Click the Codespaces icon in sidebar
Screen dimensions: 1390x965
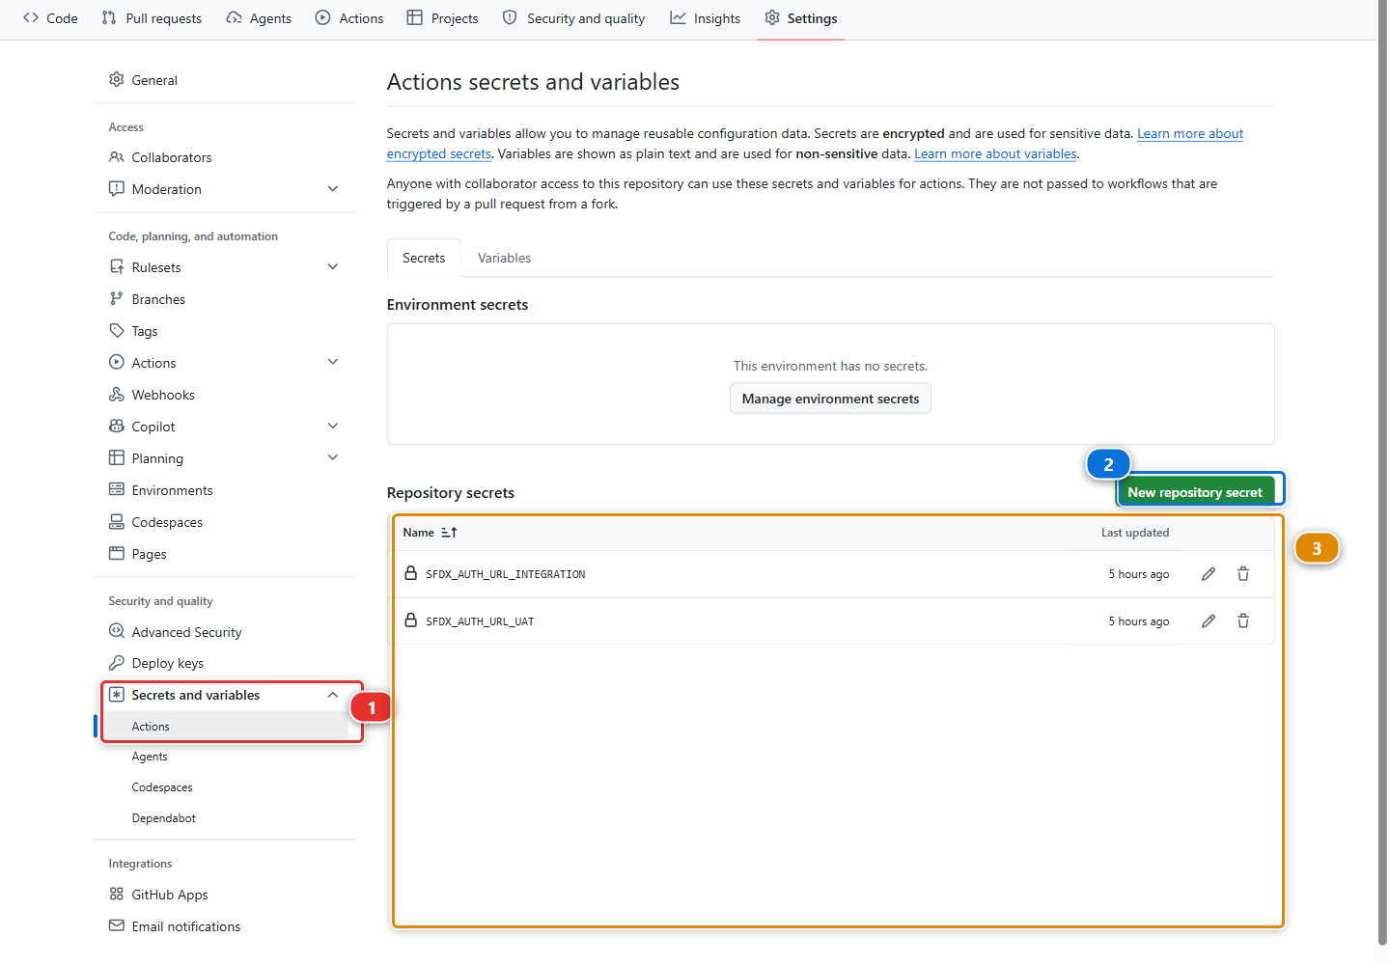[x=117, y=522]
